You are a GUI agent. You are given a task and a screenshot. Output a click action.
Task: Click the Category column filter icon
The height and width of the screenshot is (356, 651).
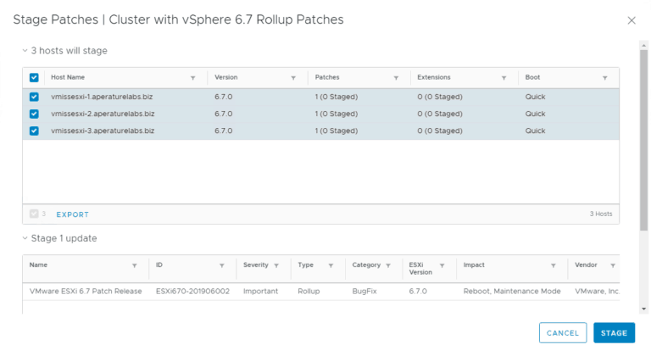tap(389, 265)
